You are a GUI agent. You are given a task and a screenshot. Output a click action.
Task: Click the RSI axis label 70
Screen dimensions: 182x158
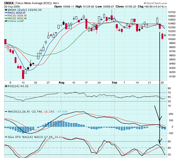coord(169,93)
